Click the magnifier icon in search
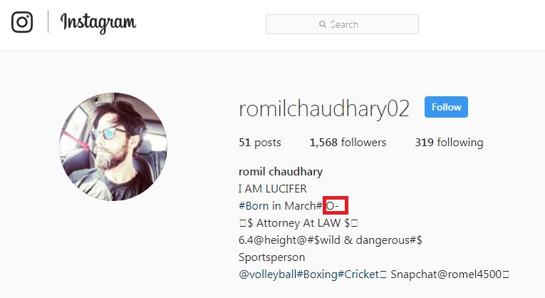545x298 pixels. click(323, 24)
